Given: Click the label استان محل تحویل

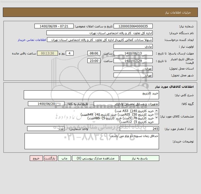Looking at the screenshot, I should point(181,68).
